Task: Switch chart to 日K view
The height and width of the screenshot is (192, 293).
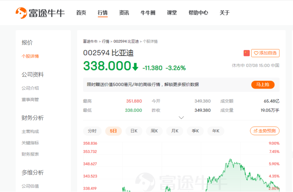Action: coord(134,131)
